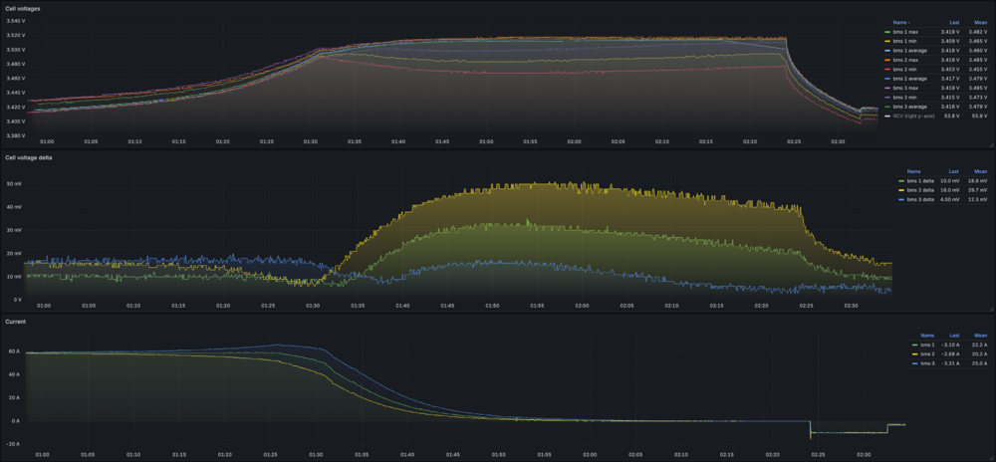This screenshot has height=462, width=996.
Task: Toggle the bms 3 max series
Action: 905,89
